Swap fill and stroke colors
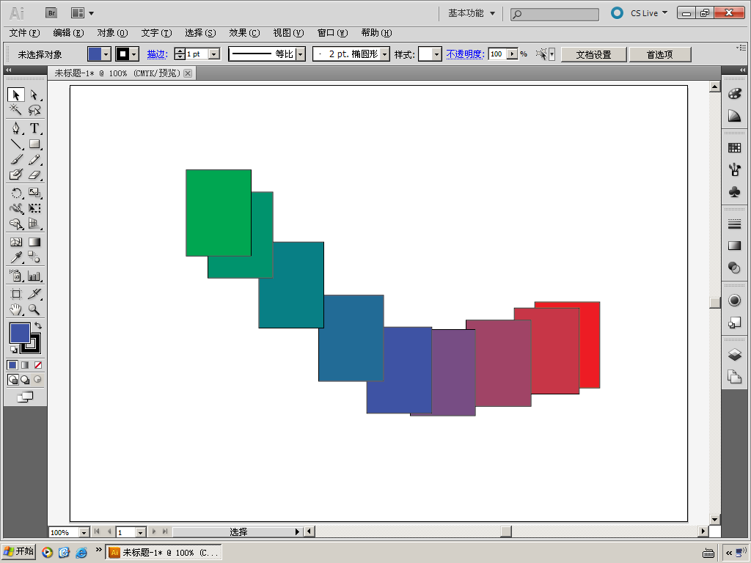 (x=38, y=325)
